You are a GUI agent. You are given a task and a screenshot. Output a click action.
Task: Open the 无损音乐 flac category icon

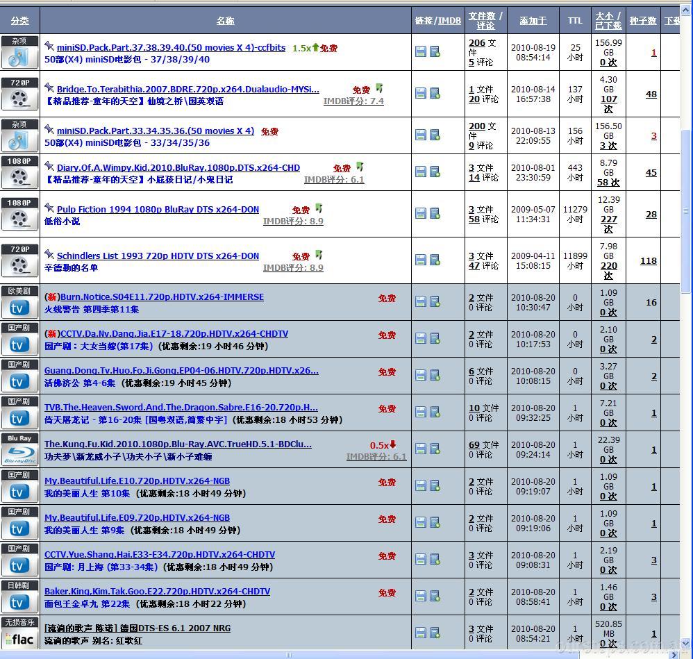click(x=19, y=633)
